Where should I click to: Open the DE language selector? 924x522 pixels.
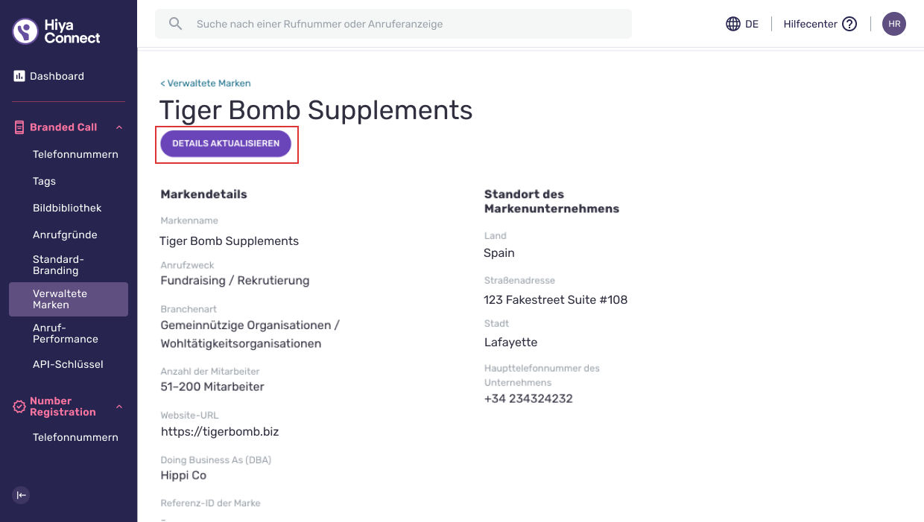pos(742,24)
